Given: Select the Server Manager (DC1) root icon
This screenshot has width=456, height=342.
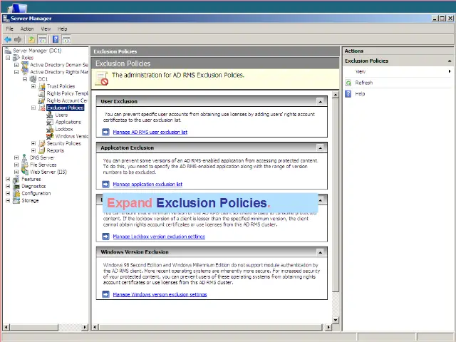Looking at the screenshot, I should (x=8, y=51).
